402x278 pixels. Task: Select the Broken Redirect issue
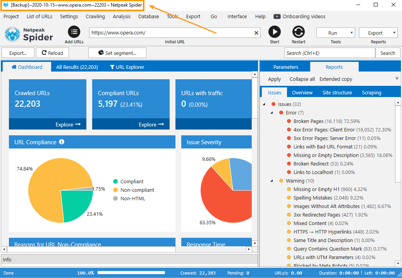point(323,164)
